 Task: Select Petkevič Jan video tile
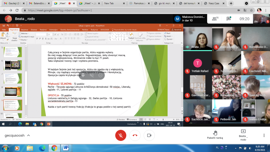click(227, 111)
